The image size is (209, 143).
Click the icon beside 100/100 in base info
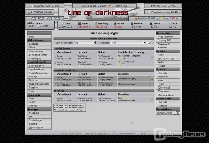38,26
